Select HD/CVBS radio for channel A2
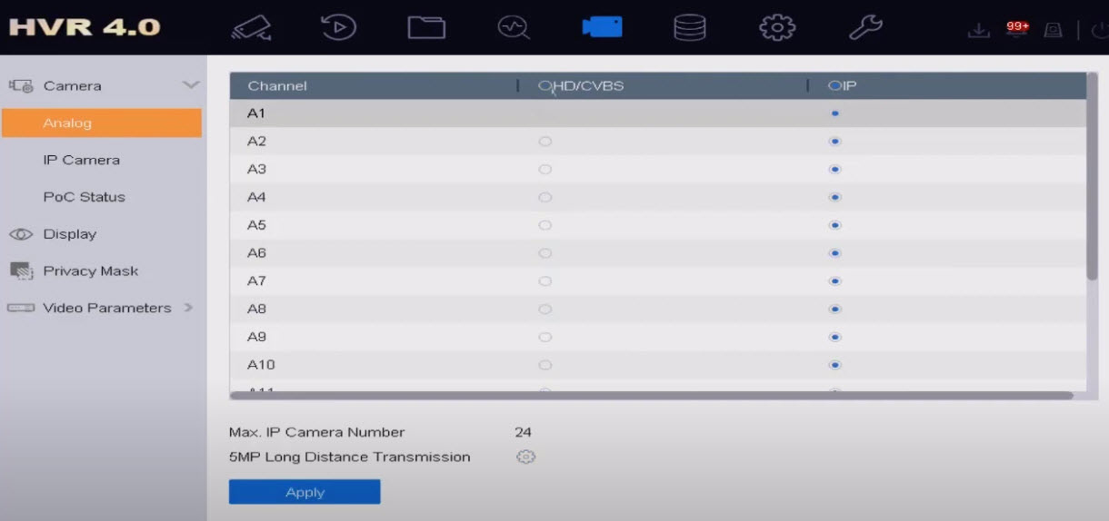The height and width of the screenshot is (521, 1109). (545, 142)
